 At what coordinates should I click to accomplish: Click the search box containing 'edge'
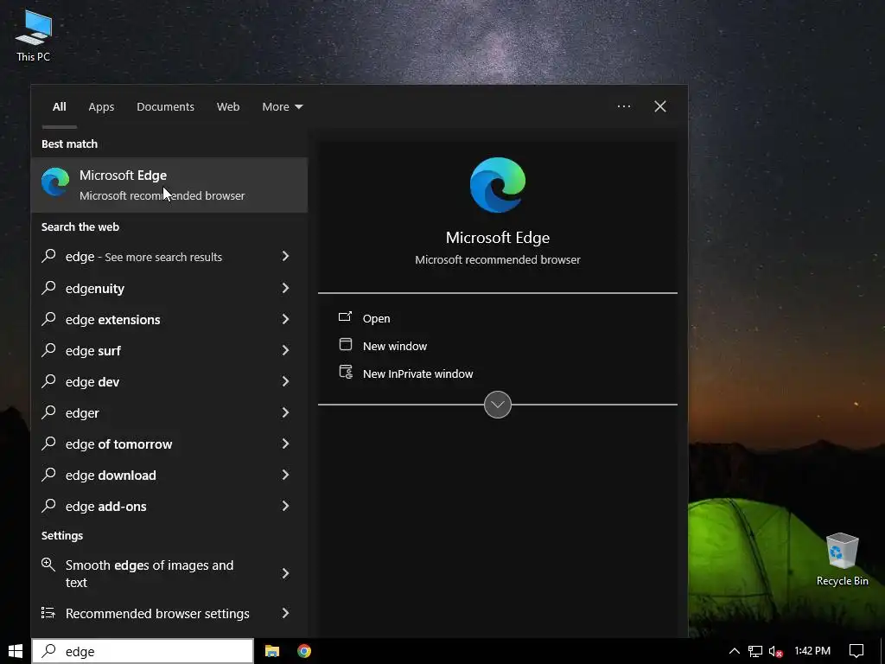click(143, 651)
